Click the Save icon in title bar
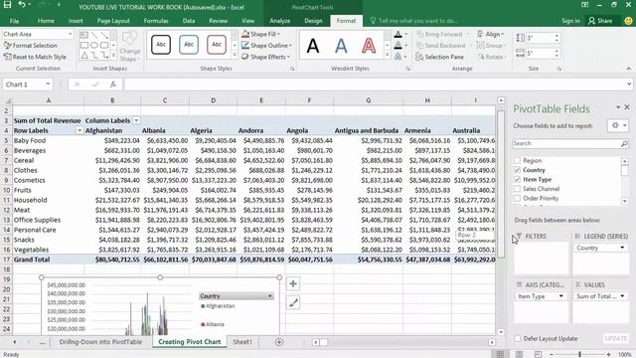The height and width of the screenshot is (358, 636). coord(7,5)
